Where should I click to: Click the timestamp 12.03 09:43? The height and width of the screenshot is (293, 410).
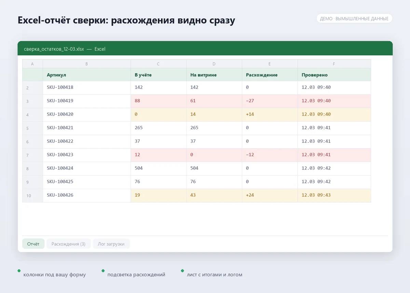pos(334,196)
